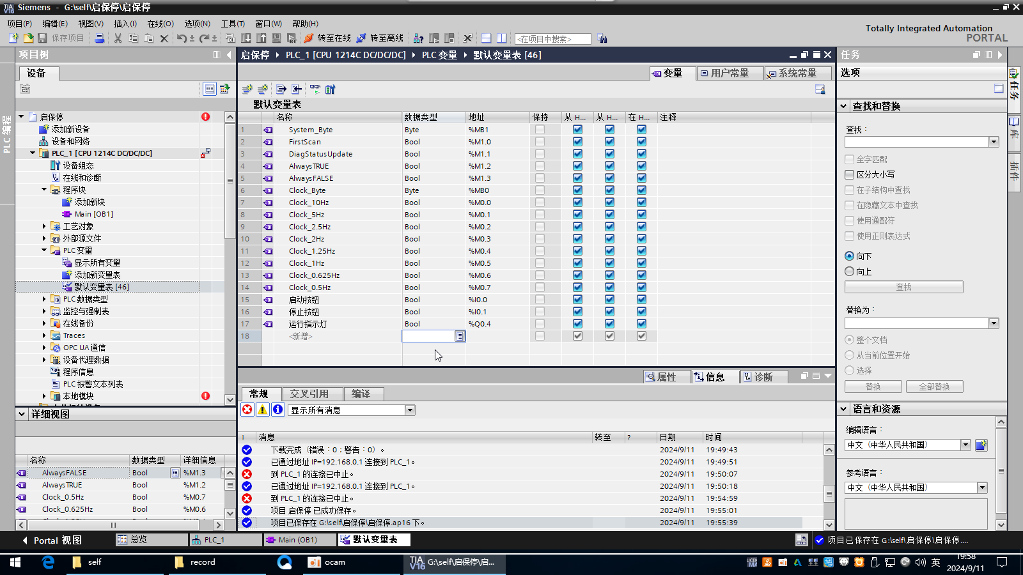Click the editing language settings icon
Image resolution: width=1023 pixels, height=575 pixels.
981,445
